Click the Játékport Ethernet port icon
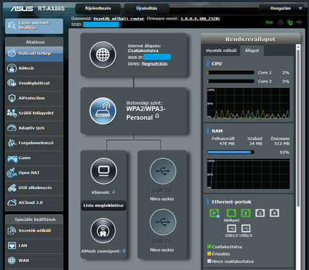Image resolution: width=309 pixels, height=270 pixels. click(x=231, y=213)
